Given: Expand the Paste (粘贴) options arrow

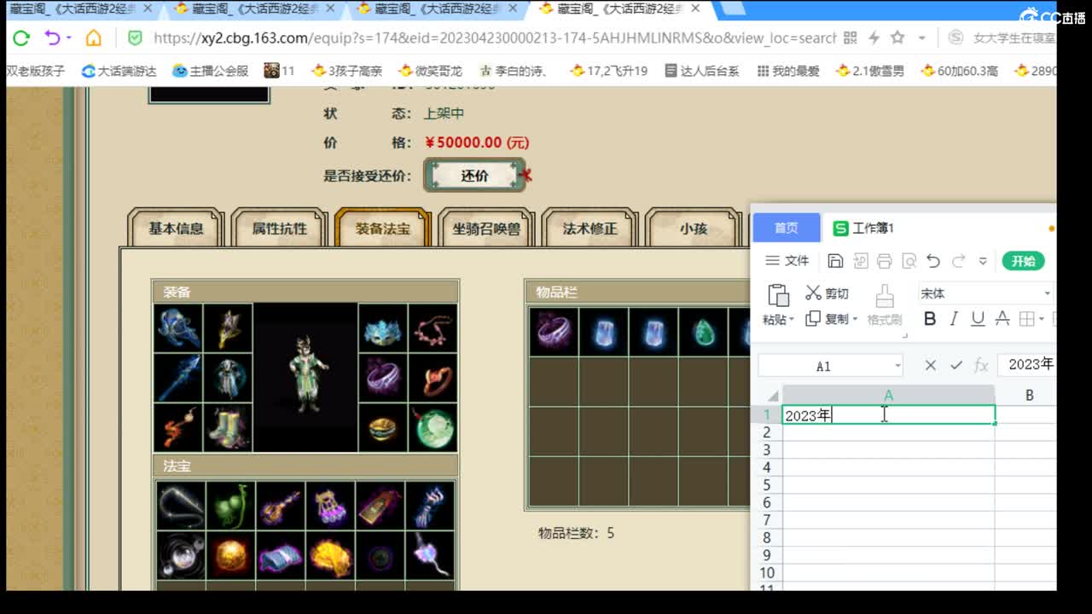Looking at the screenshot, I should [792, 320].
